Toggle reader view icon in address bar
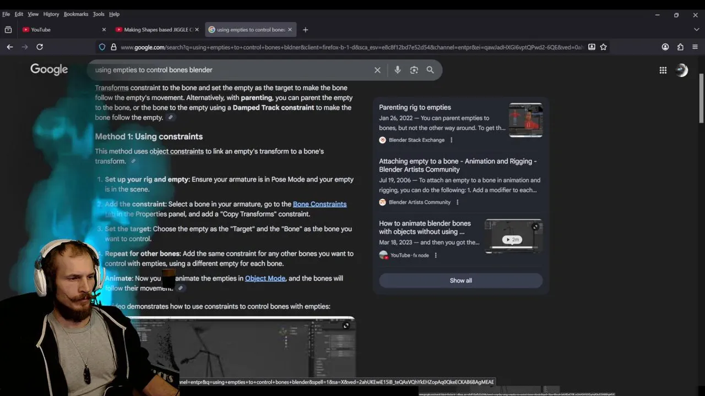This screenshot has width=705, height=396. pos(592,47)
